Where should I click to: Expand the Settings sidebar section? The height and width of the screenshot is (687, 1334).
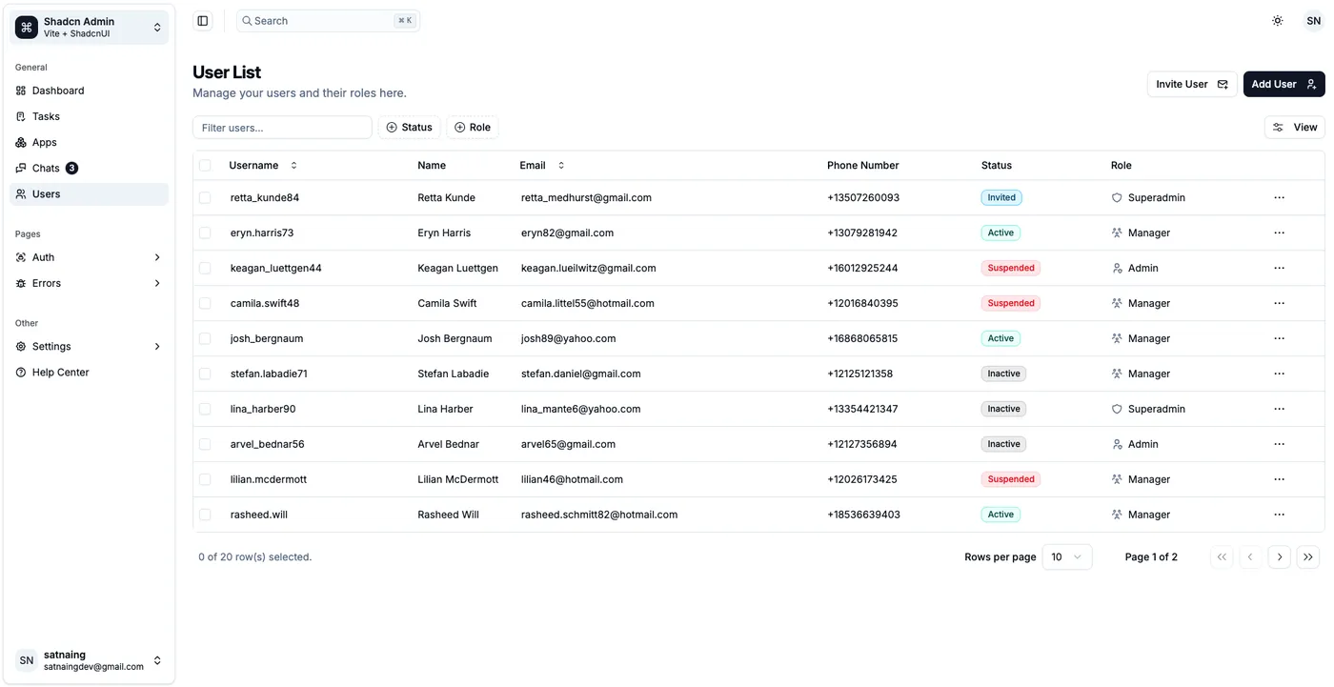(x=90, y=347)
